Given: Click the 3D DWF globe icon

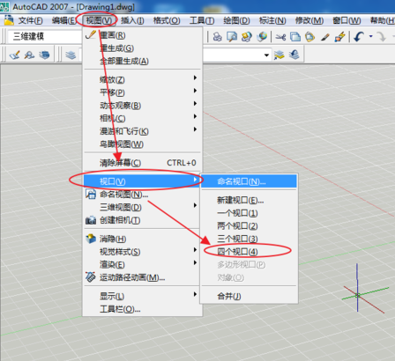Looking at the screenshot, I should coord(262,37).
